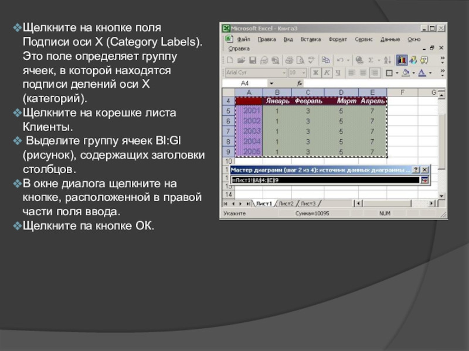Go to the last sheet tab arrow
The width and height of the screenshot is (469, 351).
tap(248, 204)
